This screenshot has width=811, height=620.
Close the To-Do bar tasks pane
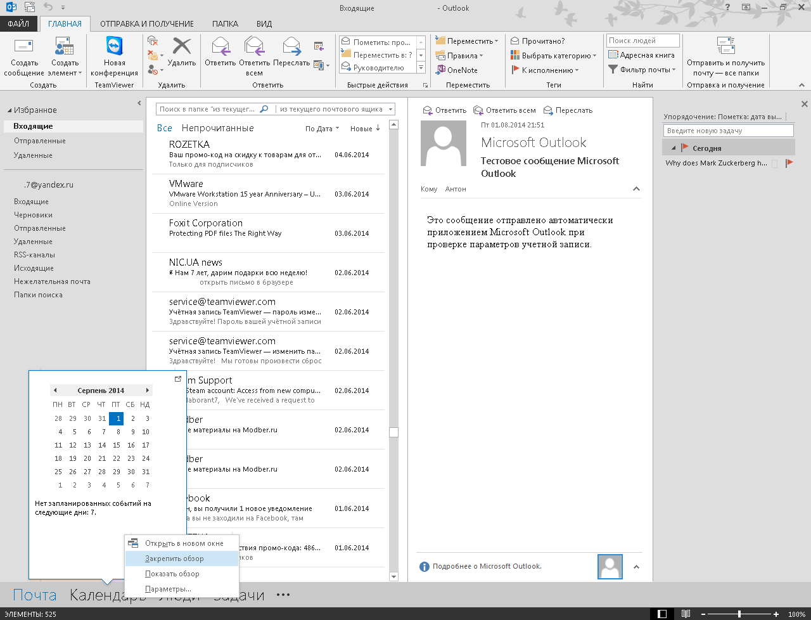[x=805, y=104]
